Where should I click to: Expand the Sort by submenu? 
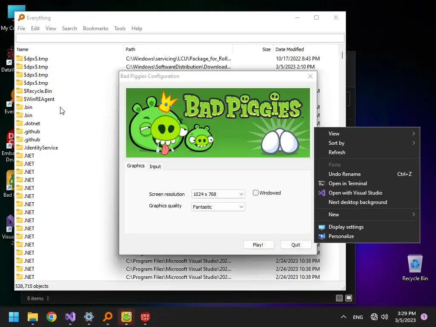[367, 143]
